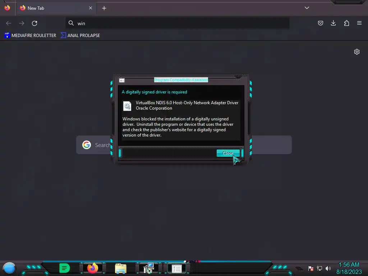Open the Save to Pocket icon
The image size is (368, 276).
pyautogui.click(x=320, y=23)
